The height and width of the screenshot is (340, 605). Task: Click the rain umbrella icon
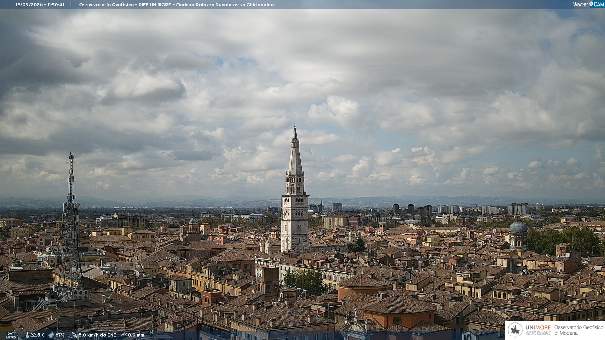pyautogui.click(x=124, y=335)
